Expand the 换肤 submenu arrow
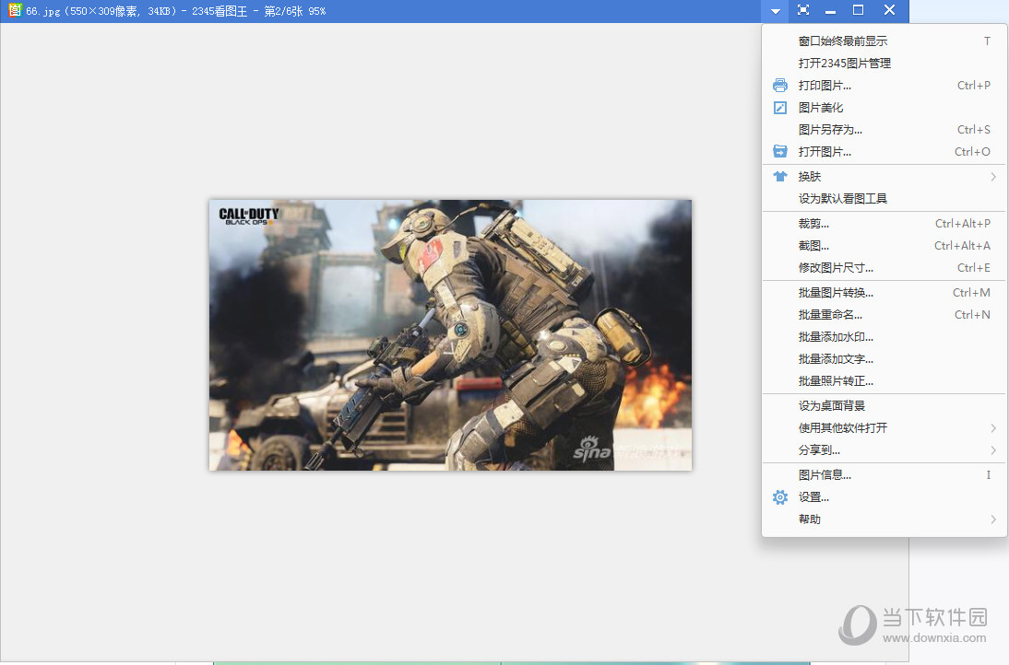The height and width of the screenshot is (665, 1009). tap(993, 177)
